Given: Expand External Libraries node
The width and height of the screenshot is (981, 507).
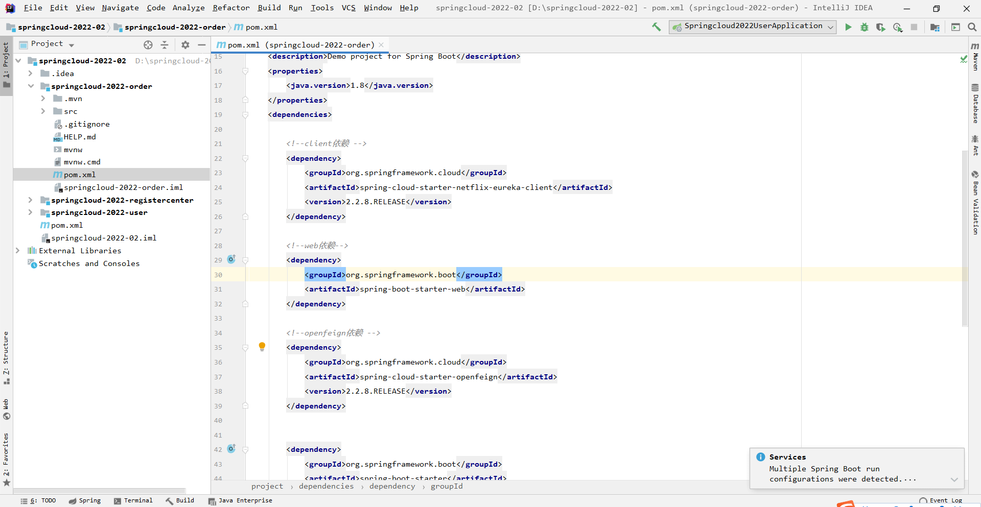Looking at the screenshot, I should (x=18, y=251).
